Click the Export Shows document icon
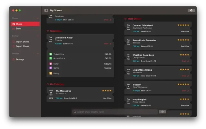 click(x=14, y=46)
